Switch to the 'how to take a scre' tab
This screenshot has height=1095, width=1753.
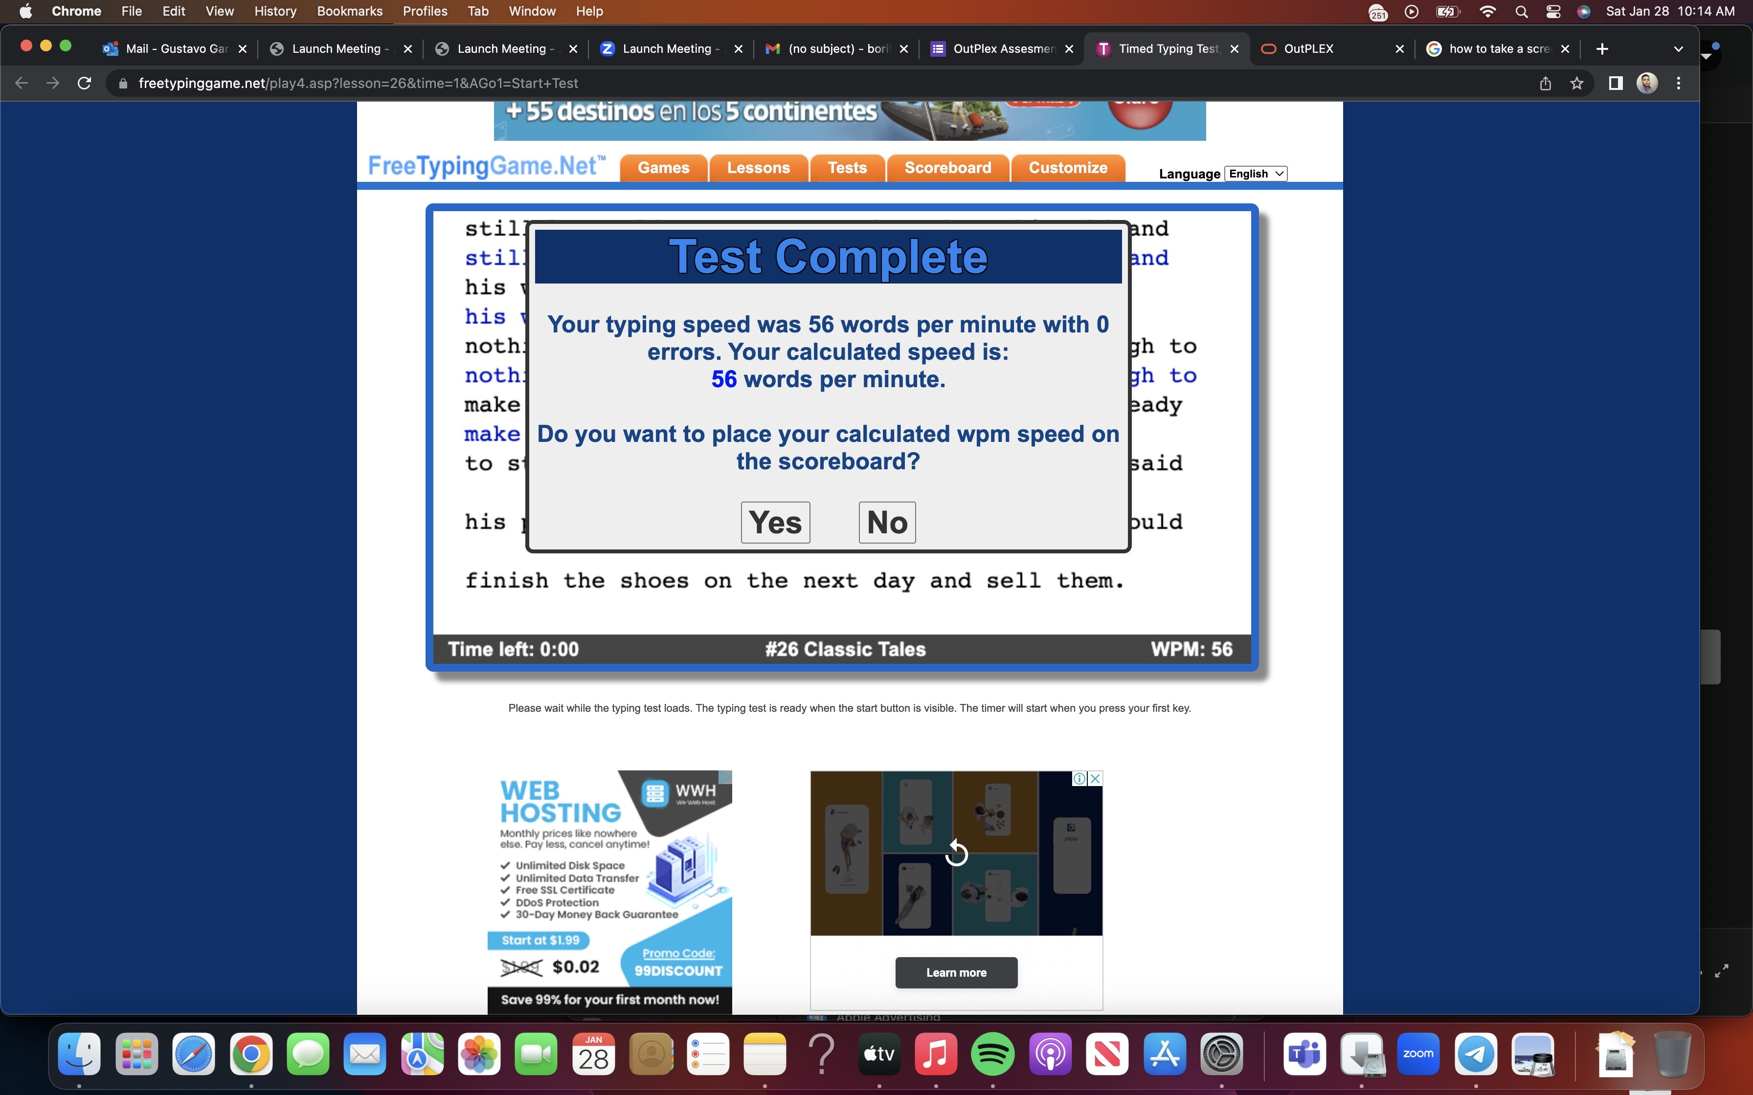tap(1497, 48)
